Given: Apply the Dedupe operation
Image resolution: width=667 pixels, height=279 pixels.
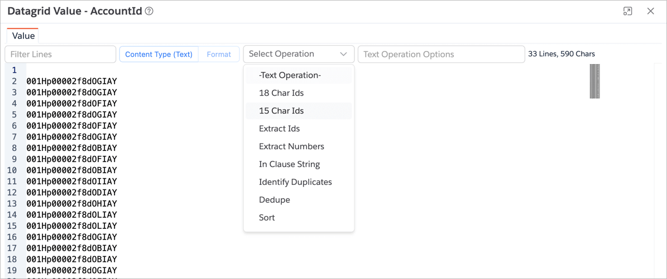Looking at the screenshot, I should click(x=274, y=200).
